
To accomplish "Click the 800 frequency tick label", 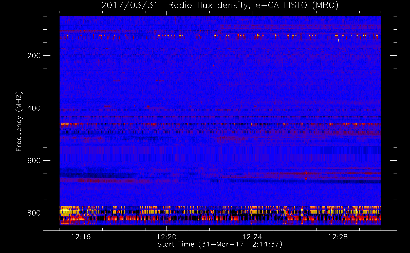I will click(x=34, y=213).
